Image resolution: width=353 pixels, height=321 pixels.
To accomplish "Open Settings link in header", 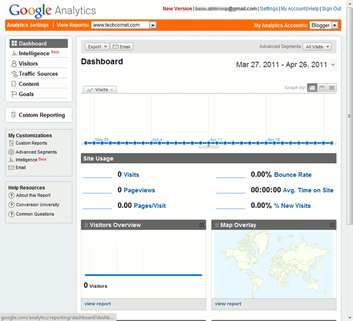I will pyautogui.click(x=269, y=9).
